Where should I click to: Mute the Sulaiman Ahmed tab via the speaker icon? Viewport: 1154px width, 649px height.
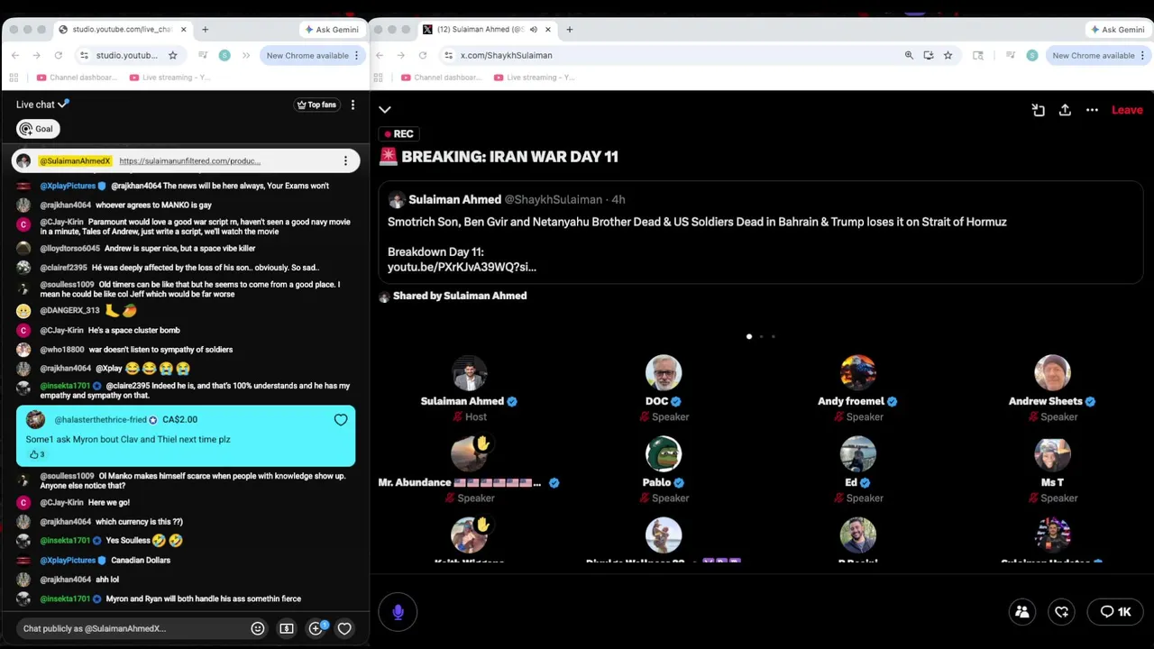pos(533,30)
